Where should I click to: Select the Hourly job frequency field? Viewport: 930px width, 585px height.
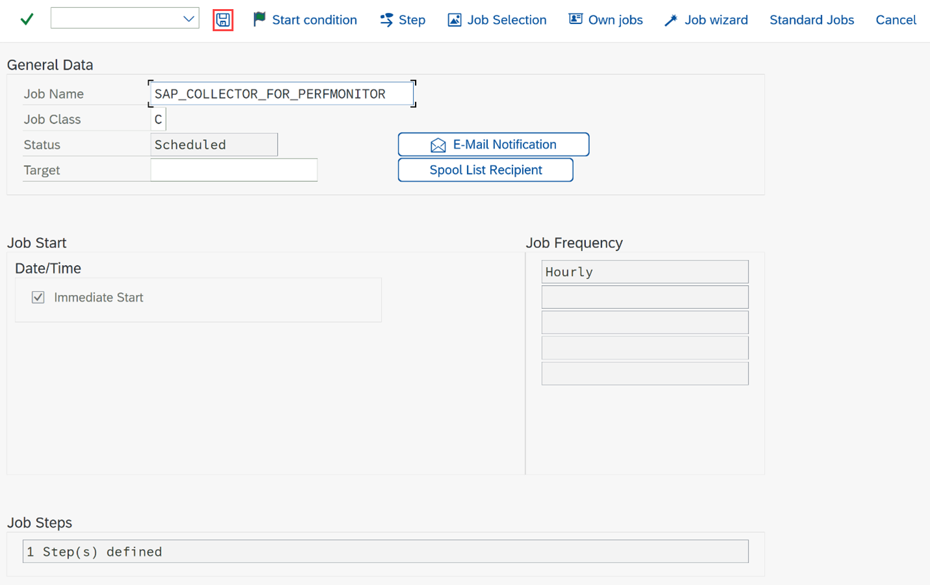pyautogui.click(x=645, y=272)
